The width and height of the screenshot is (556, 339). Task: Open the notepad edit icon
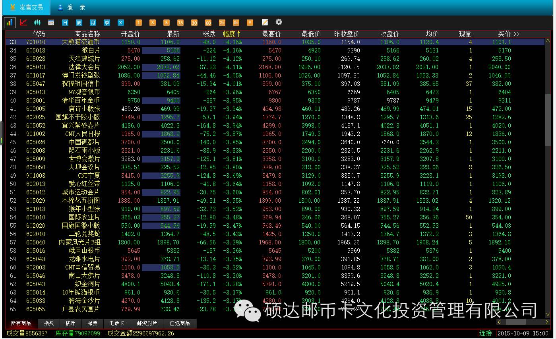[265, 22]
